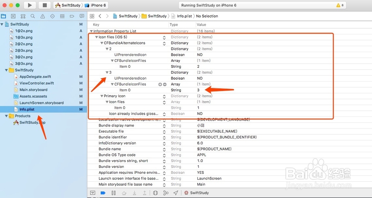Run the app with the Play button
Viewport: 372px width, 198px height.
[x=30, y=5]
